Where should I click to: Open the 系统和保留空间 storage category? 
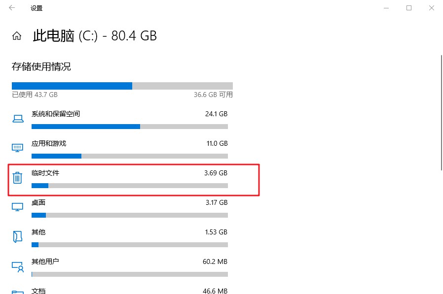click(56, 114)
